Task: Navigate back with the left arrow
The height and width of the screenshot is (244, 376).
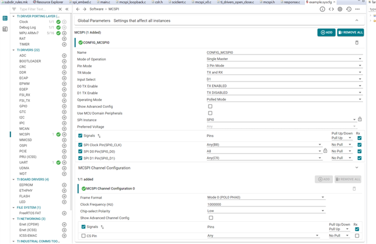Action: [79, 9]
